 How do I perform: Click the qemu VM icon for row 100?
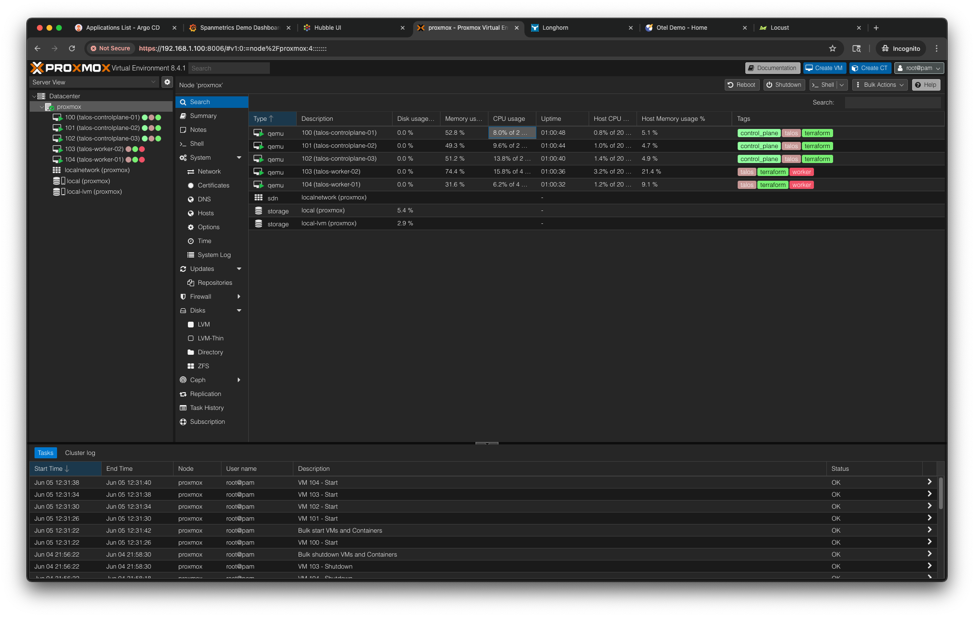258,133
